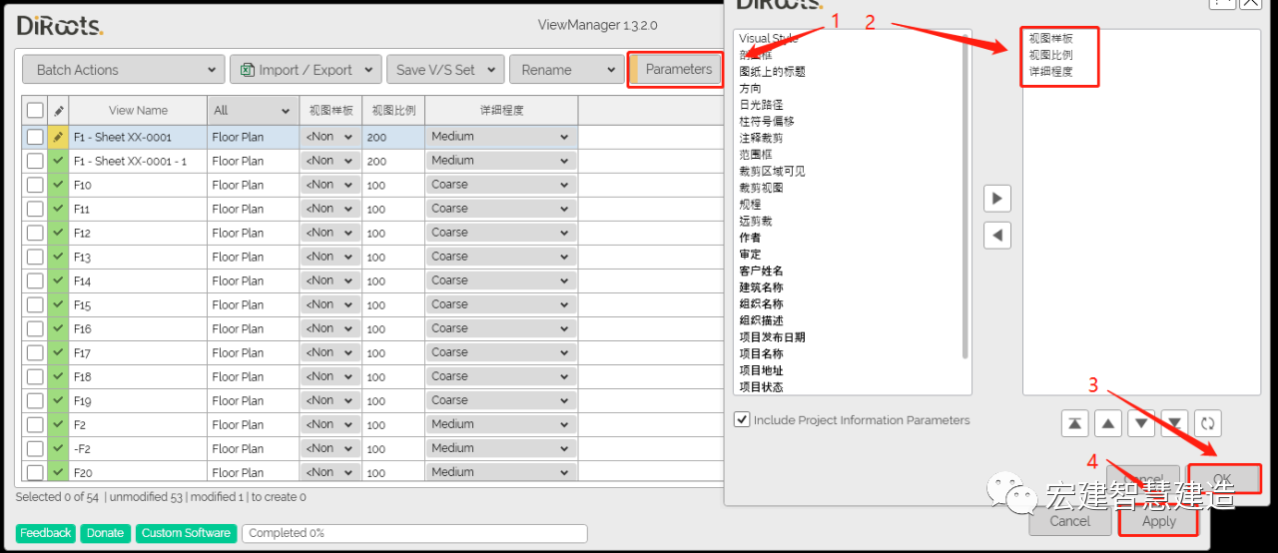Screen dimensions: 1278x553
Task: Click the Apply button
Action: click(x=1158, y=521)
